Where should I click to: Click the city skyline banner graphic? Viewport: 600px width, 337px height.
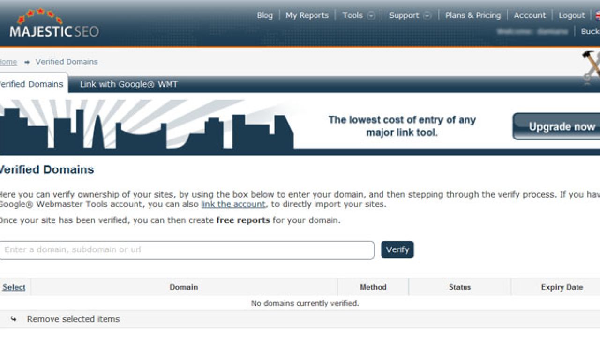[x=145, y=126]
